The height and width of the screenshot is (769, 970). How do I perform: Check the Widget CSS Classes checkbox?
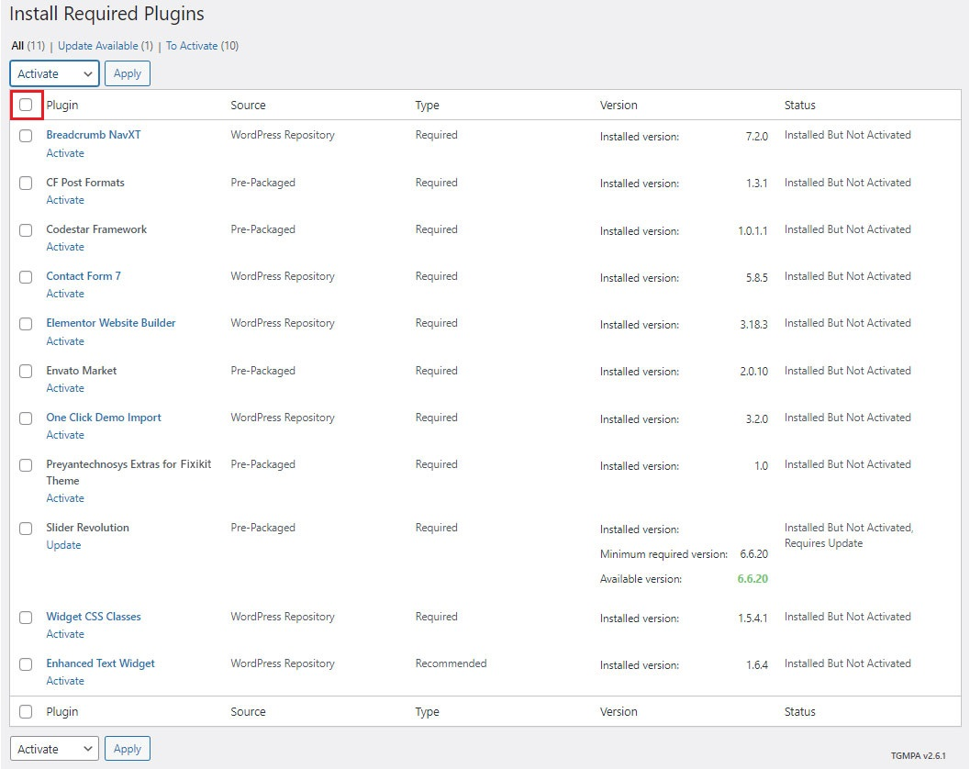click(x=26, y=618)
